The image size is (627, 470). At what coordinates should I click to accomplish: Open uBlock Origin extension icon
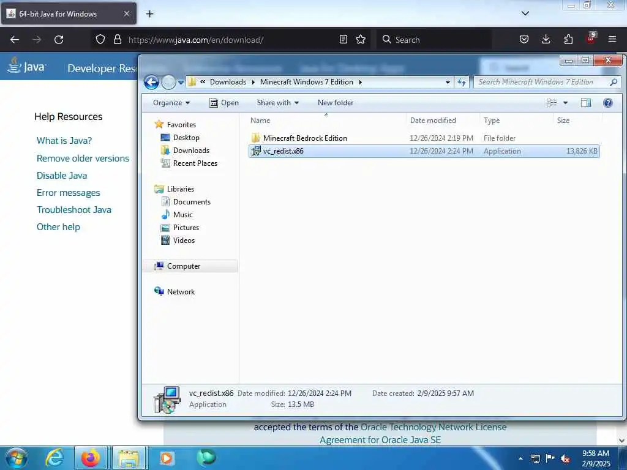pos(591,39)
